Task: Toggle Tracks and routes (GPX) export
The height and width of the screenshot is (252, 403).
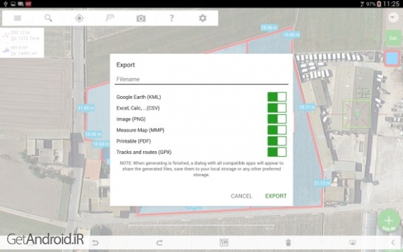Action: pyautogui.click(x=277, y=152)
